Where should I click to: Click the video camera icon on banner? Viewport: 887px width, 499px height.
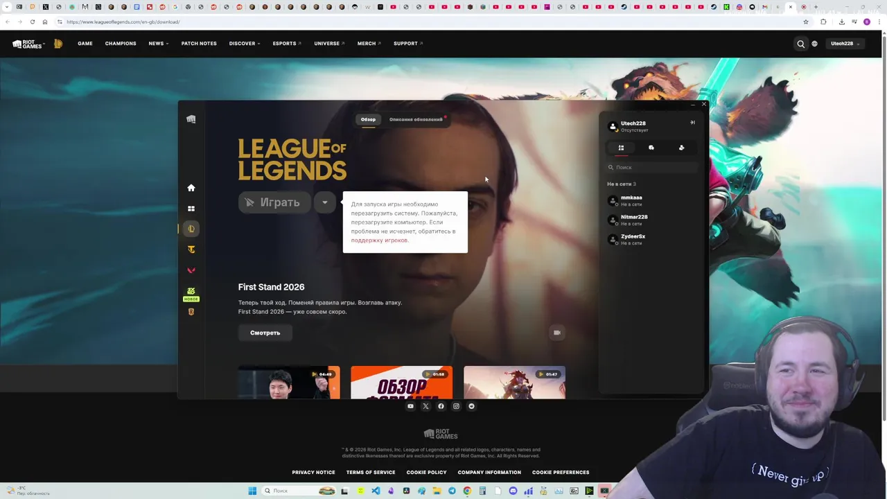(556, 333)
